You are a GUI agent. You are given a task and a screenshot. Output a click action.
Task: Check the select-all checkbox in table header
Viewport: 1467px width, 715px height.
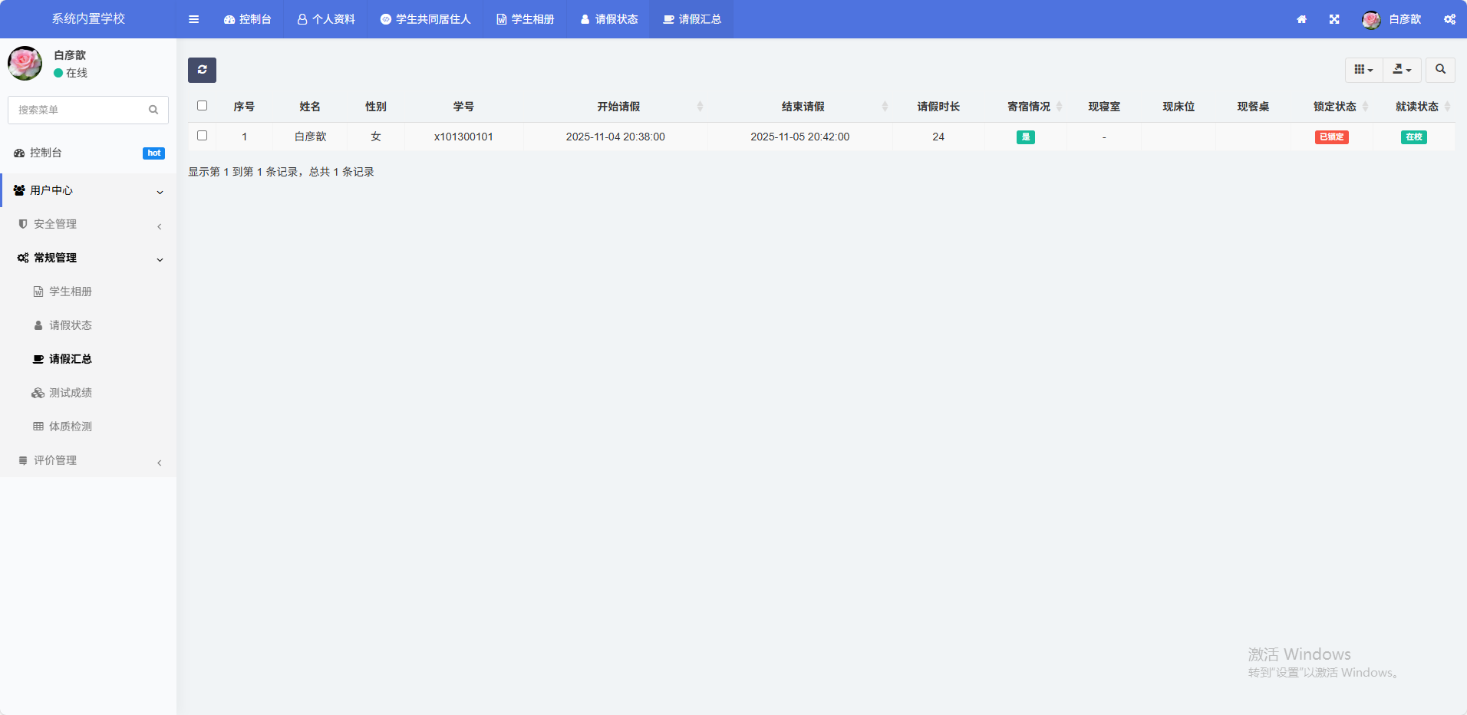(202, 106)
